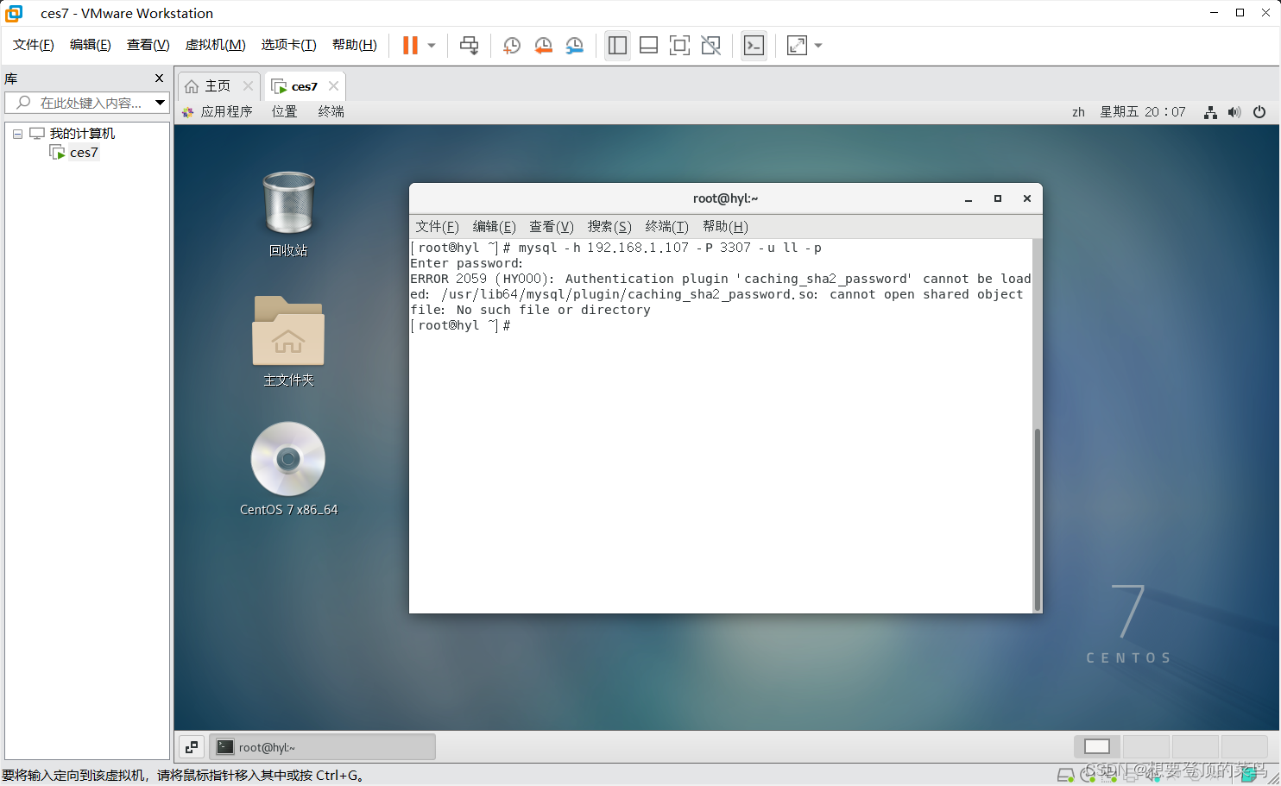This screenshot has width=1281, height=786.
Task: Open terminal 查看(V) menu
Action: pyautogui.click(x=551, y=227)
